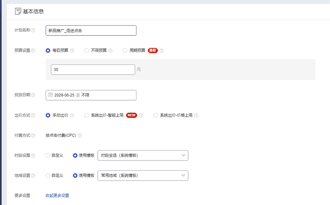Click help icon after 每日预算 option

72,51
